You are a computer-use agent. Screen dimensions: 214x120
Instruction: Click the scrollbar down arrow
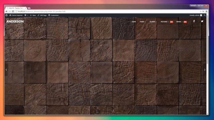click(x=207, y=114)
